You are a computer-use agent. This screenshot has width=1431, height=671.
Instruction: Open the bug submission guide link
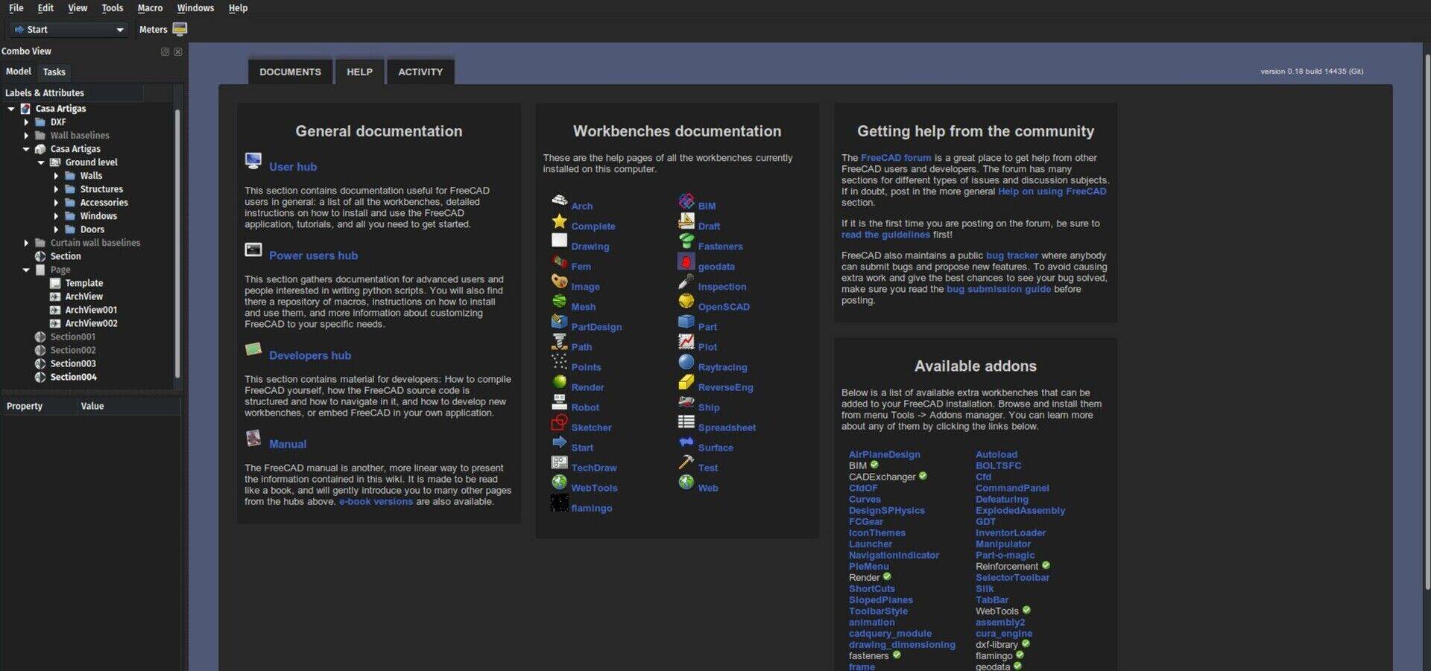998,289
